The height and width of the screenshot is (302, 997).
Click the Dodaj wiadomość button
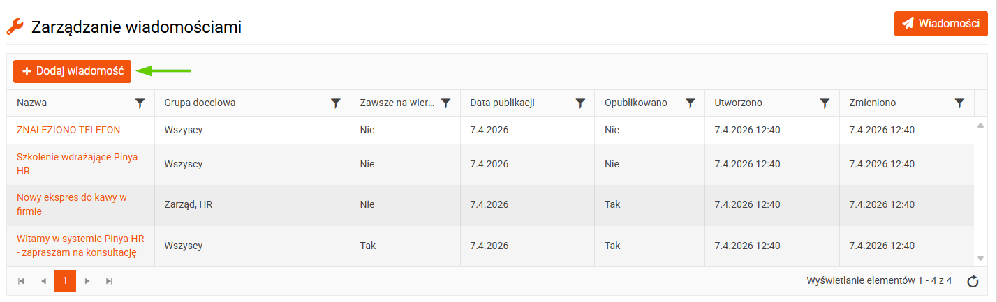(x=72, y=71)
